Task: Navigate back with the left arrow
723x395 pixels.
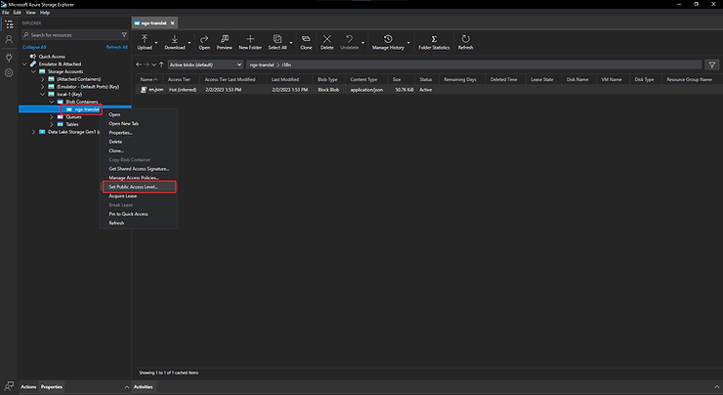Action: (139, 65)
